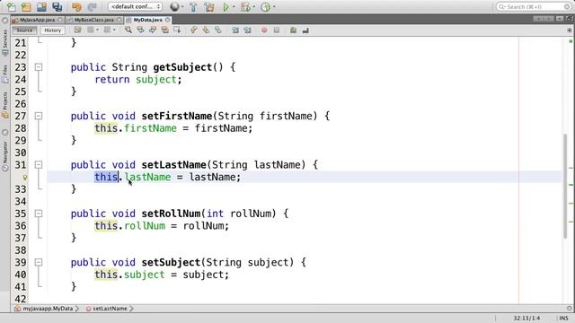This screenshot has height=323, width=575.
Task: Collapse the setSubject method fold
Action: click(39, 262)
